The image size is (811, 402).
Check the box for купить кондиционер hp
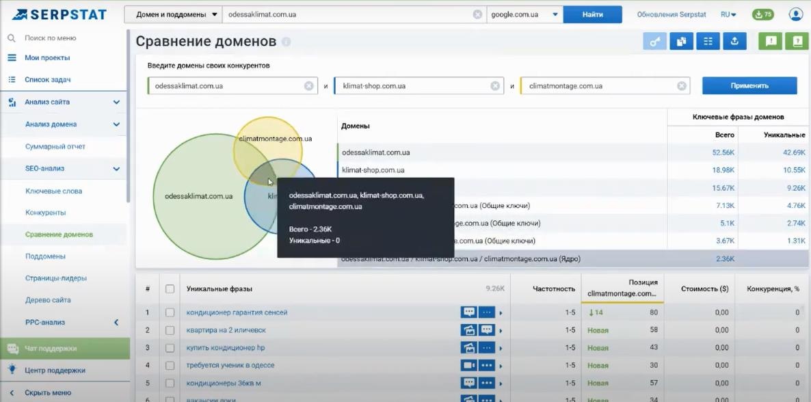tap(170, 348)
